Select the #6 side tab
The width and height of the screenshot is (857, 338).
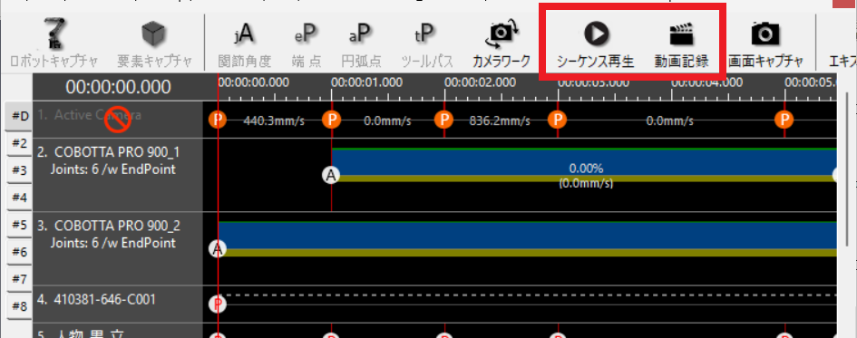tap(19, 252)
